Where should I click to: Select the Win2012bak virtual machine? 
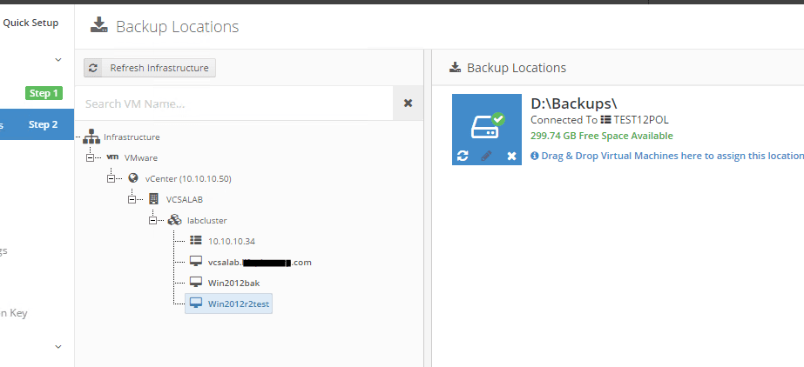pos(234,283)
